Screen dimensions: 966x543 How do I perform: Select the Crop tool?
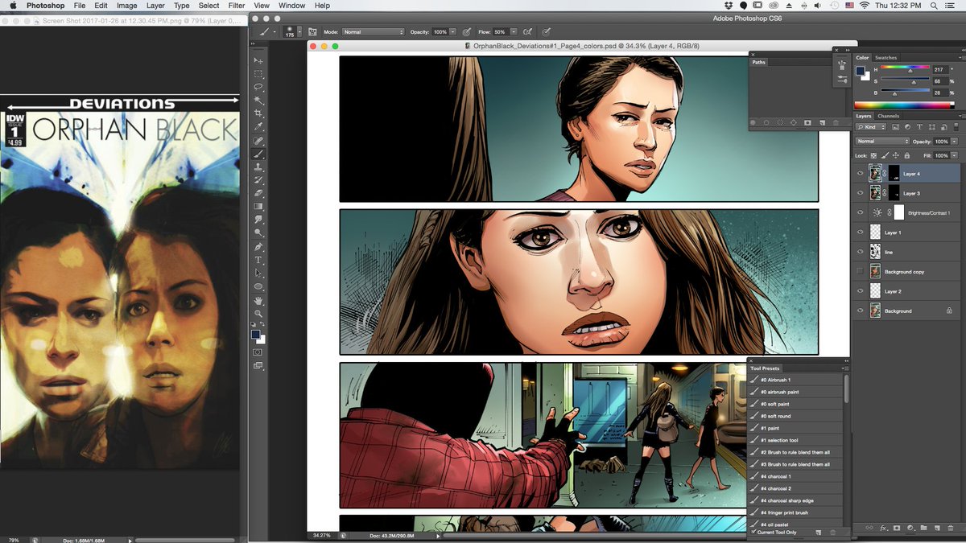coord(258,113)
